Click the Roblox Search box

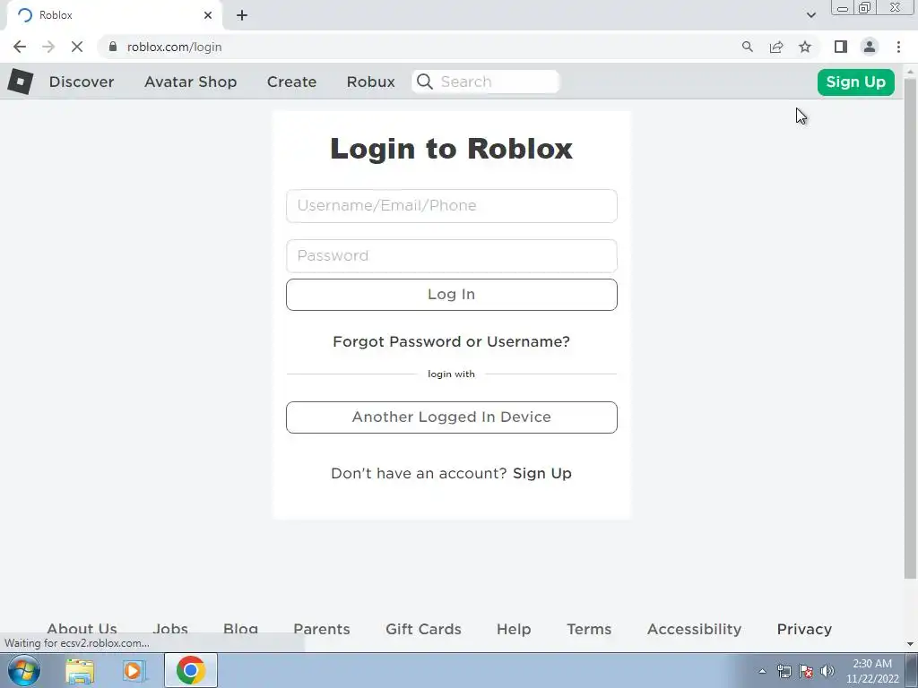point(486,82)
